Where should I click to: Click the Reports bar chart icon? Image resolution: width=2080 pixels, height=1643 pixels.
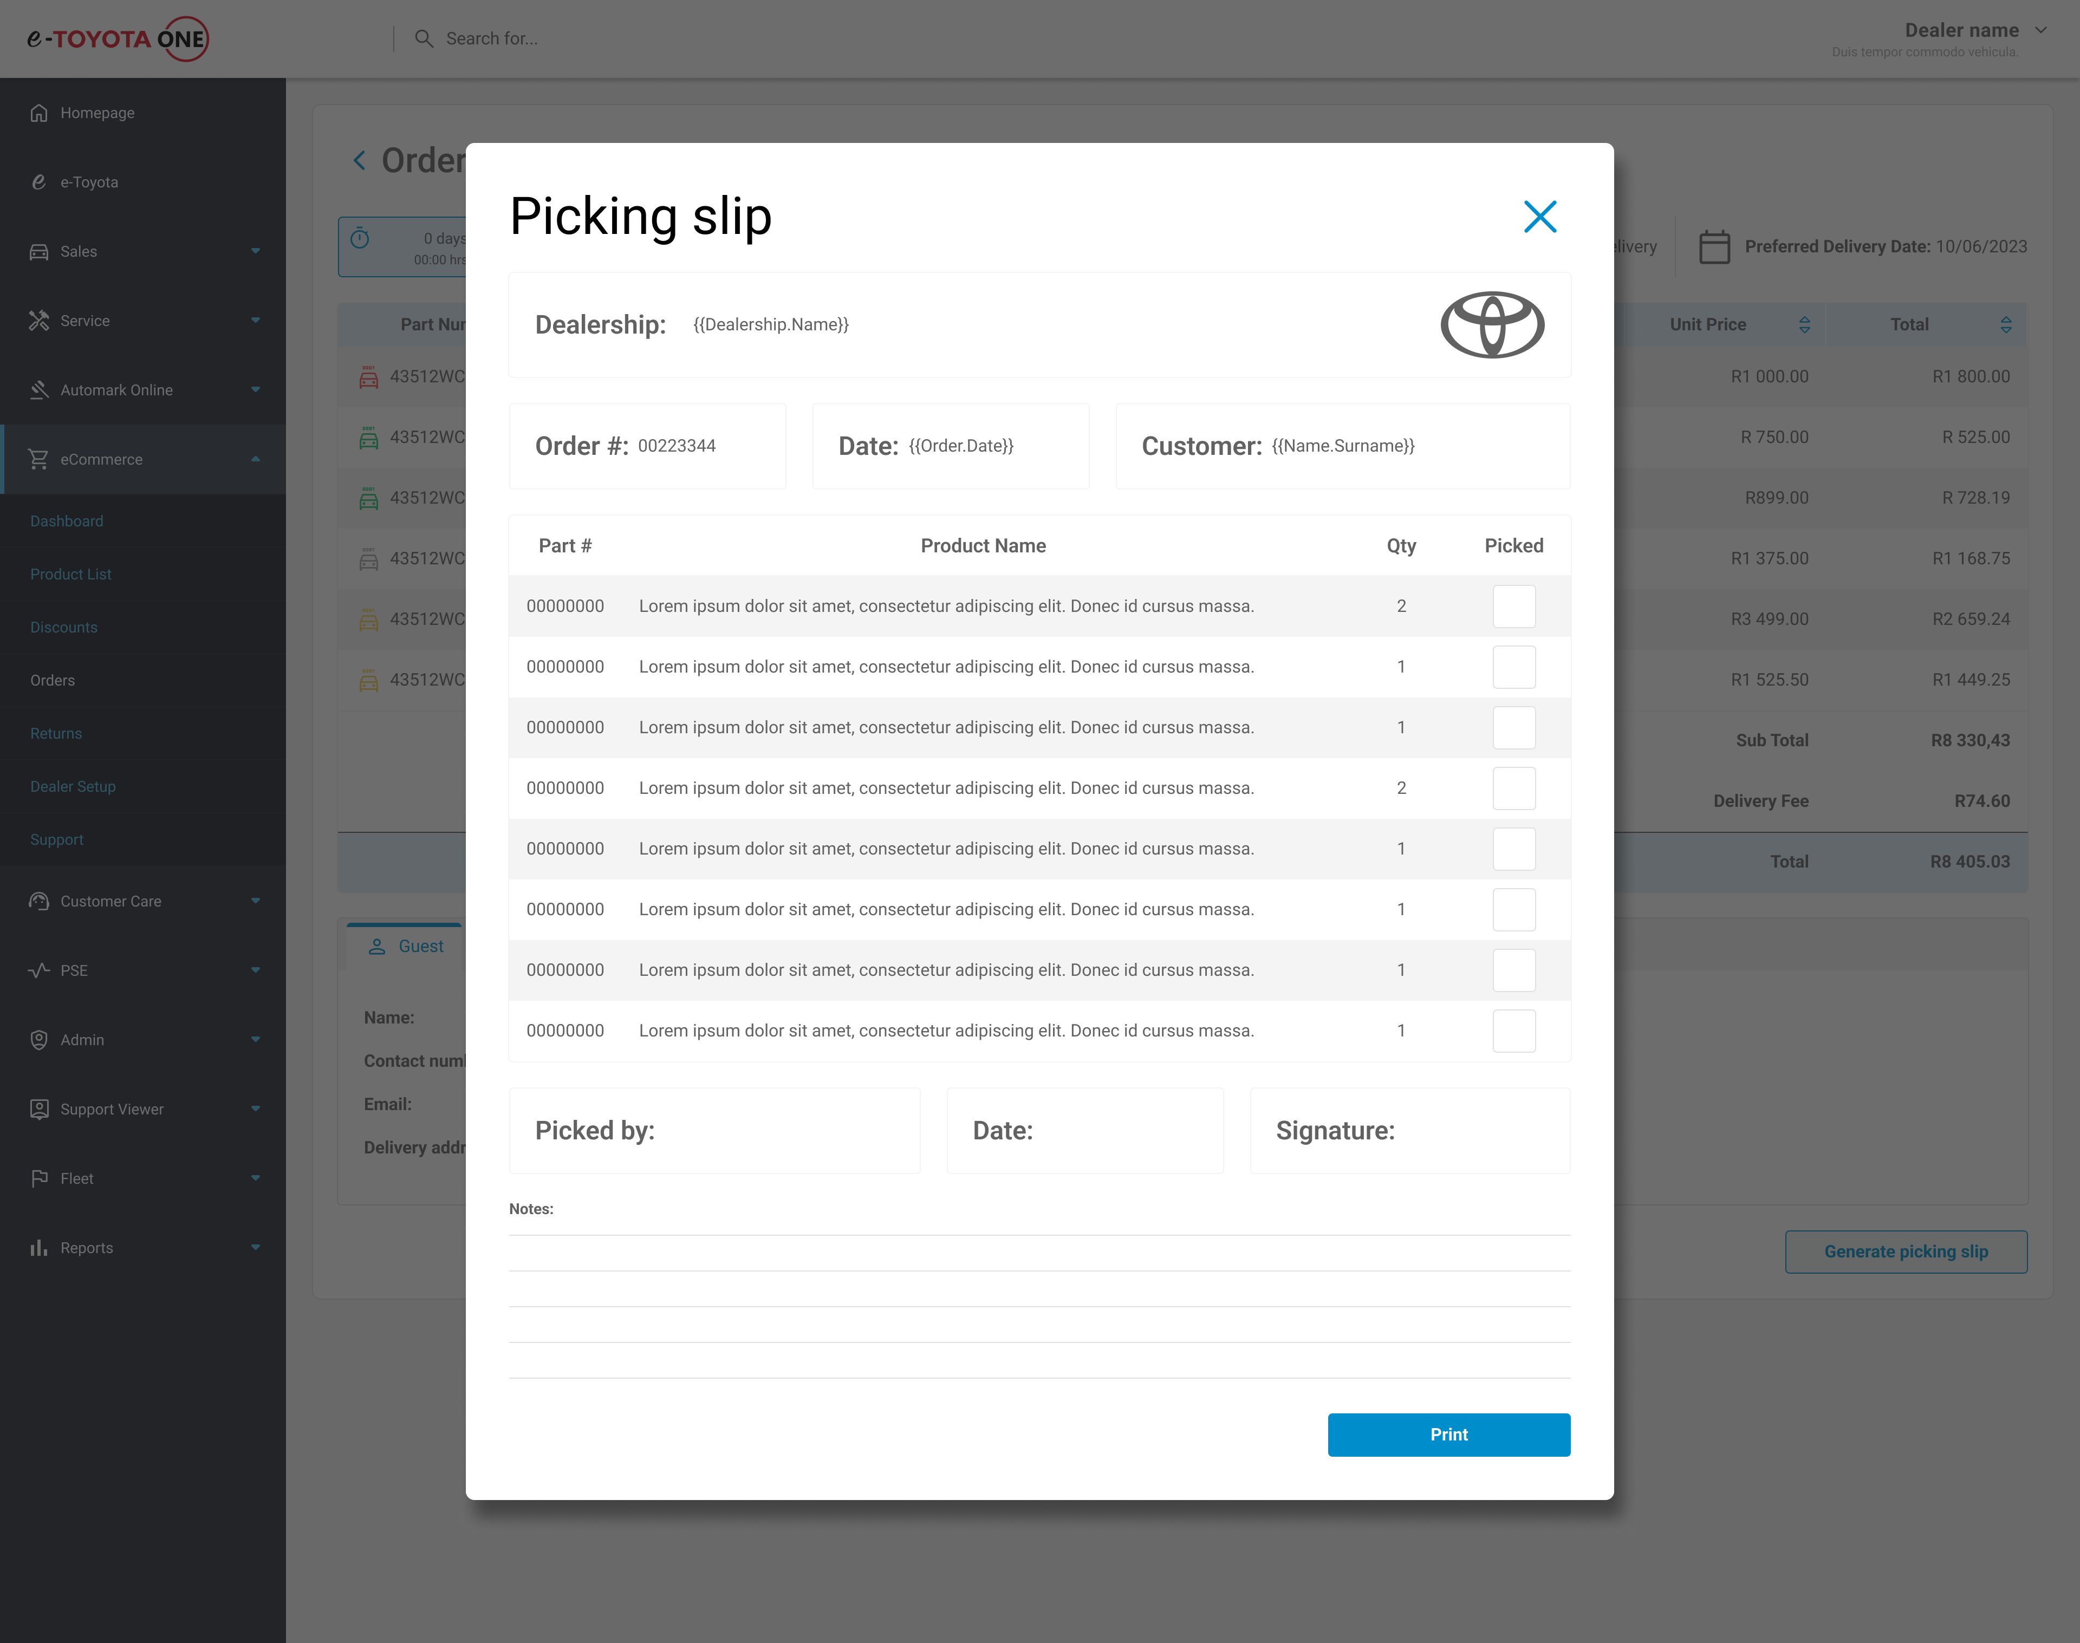click(38, 1248)
